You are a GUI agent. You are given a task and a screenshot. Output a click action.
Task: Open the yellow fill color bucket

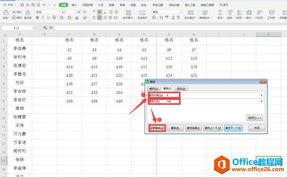(x=70, y=18)
